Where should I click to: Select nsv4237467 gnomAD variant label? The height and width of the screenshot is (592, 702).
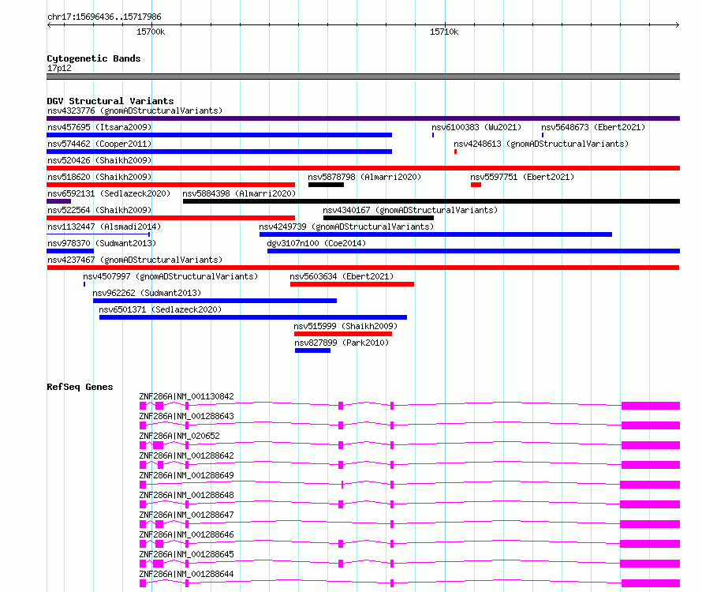(135, 260)
